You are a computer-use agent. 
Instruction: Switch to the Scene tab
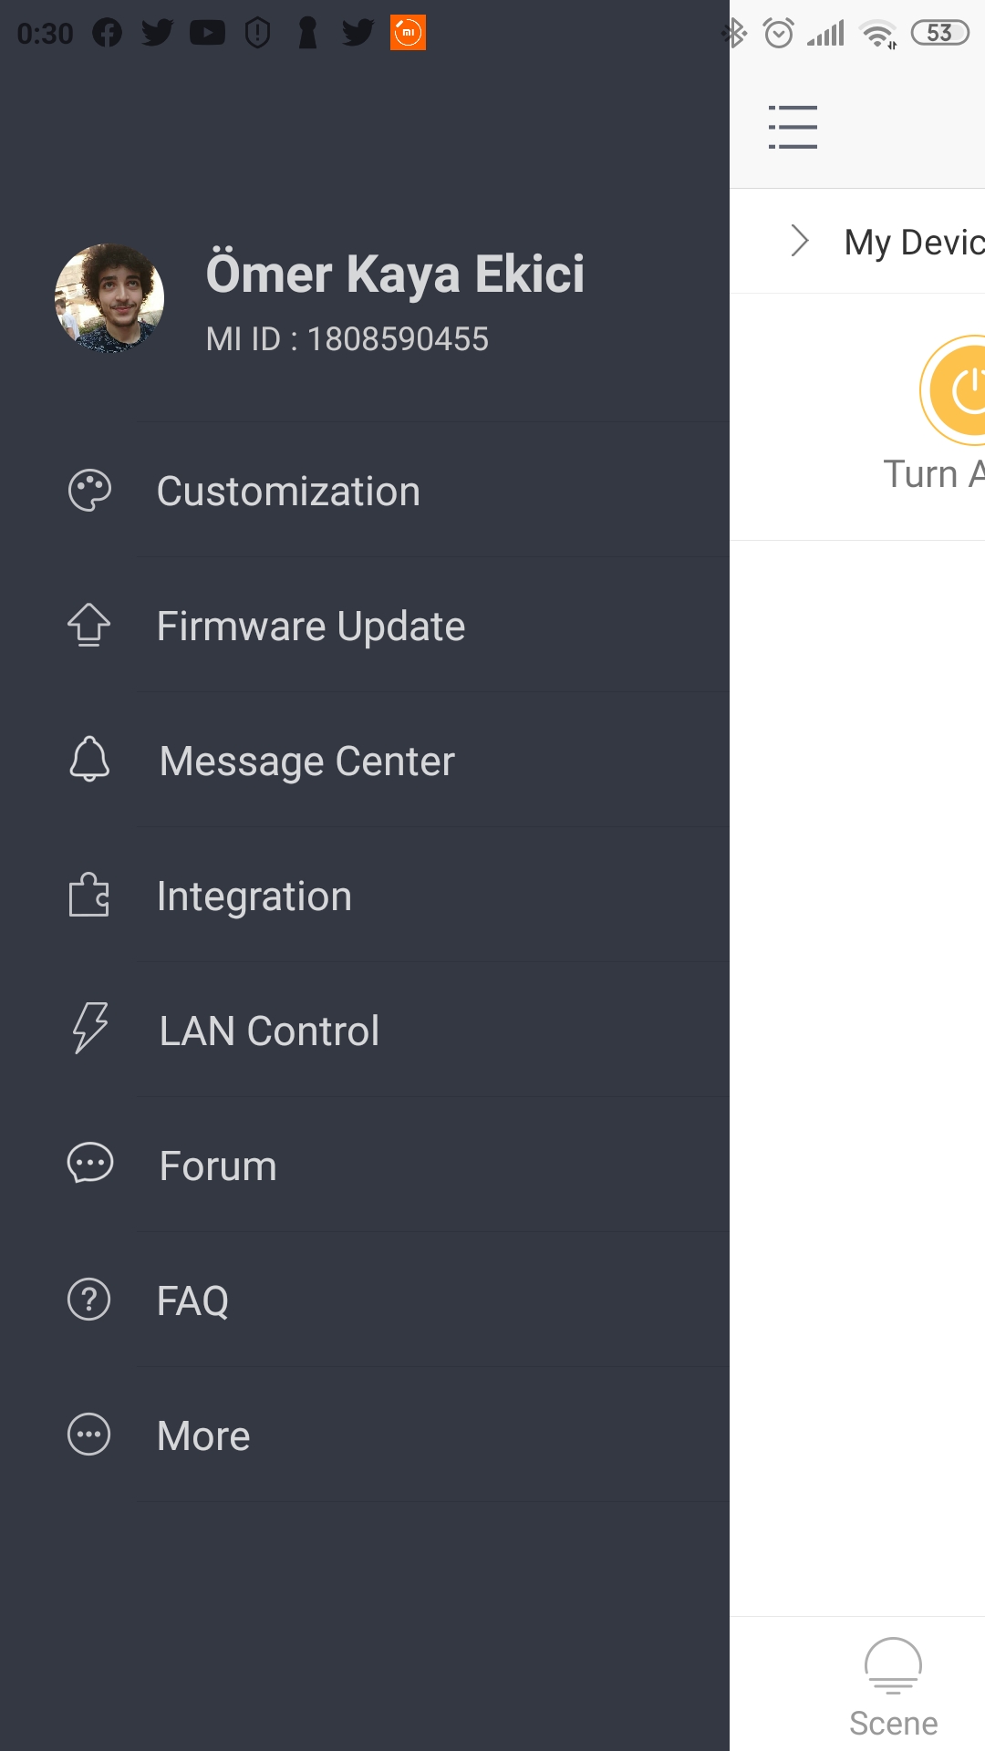893,1687
